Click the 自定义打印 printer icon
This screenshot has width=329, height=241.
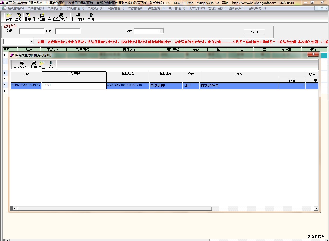pos(61,15)
